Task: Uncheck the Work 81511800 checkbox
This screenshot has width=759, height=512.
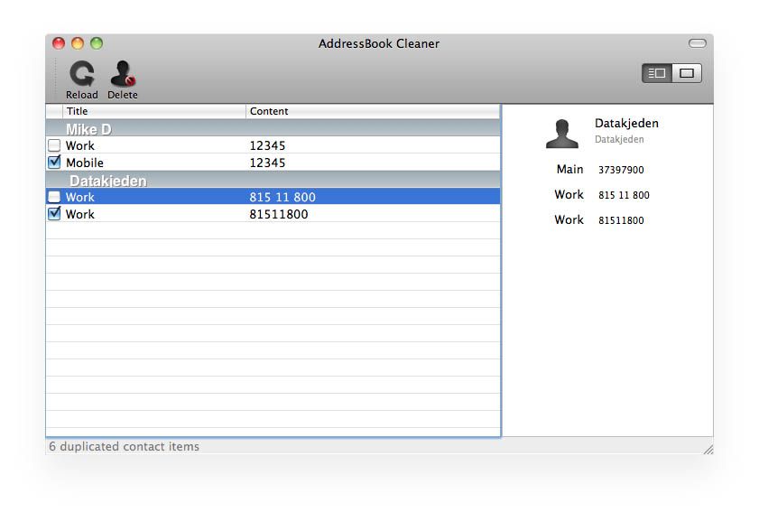Action: 55,213
